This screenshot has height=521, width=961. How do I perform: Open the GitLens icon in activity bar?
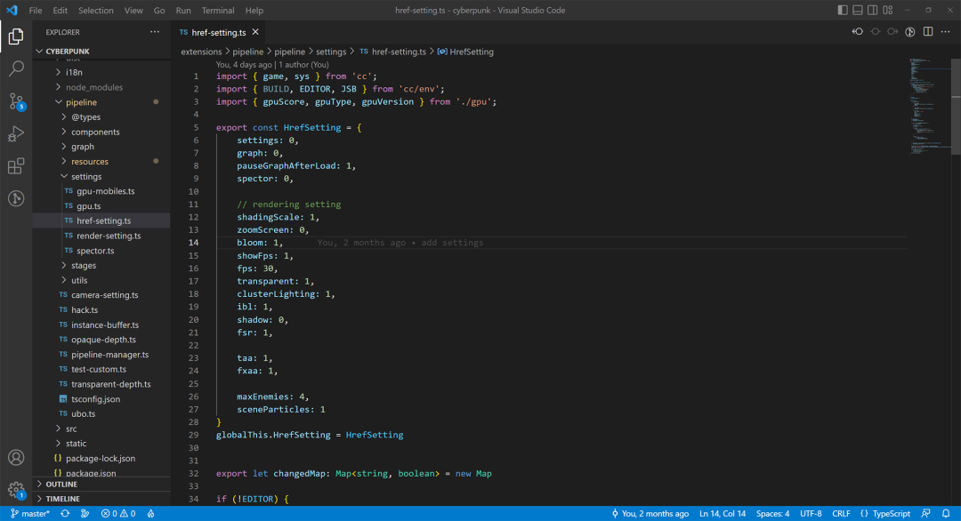pos(16,198)
